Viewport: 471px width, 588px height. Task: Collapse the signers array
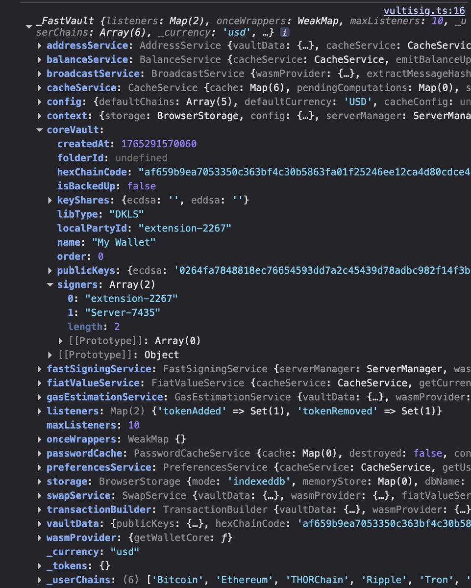(50, 284)
